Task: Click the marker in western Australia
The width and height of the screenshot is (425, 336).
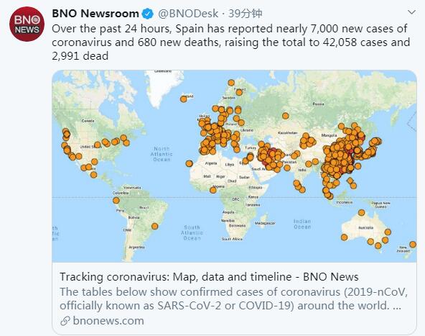Action: 344,237
